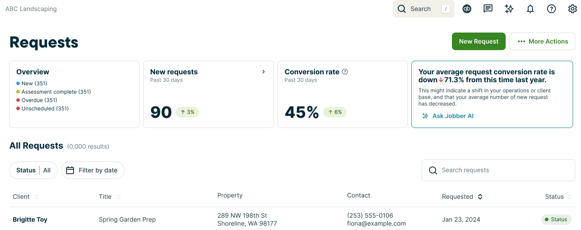Open the notifications bell
Viewport: 581px width, 230px height.
530,9
